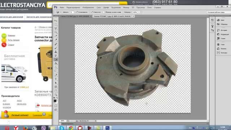231x130 pixels.
Task: Open the Цвет panel
Action: (x=221, y=20)
